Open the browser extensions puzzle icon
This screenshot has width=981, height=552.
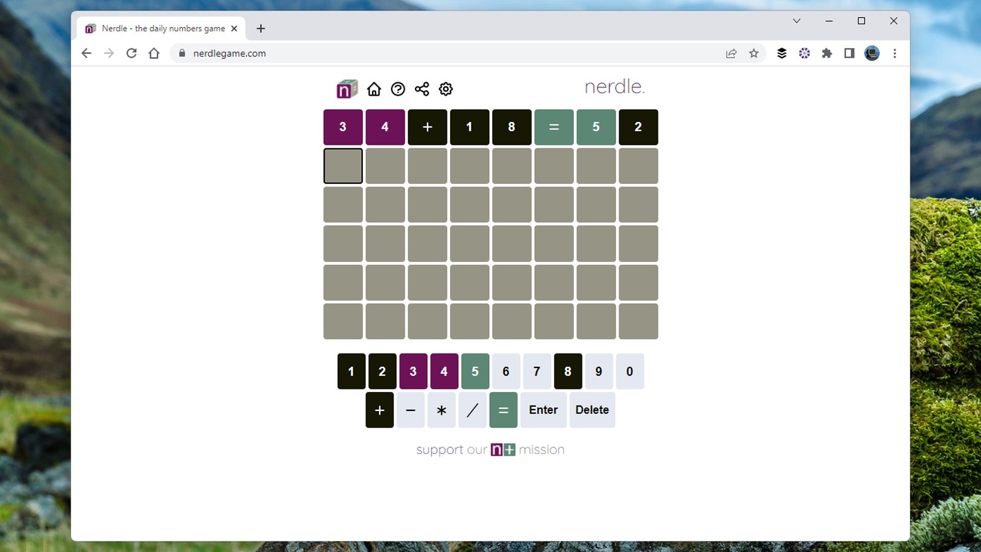[x=826, y=53]
